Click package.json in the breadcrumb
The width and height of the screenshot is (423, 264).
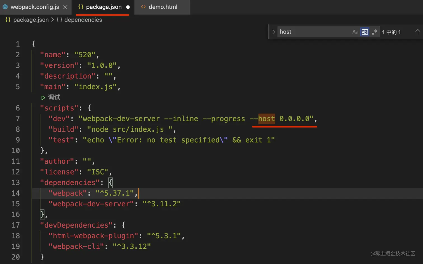click(31, 20)
